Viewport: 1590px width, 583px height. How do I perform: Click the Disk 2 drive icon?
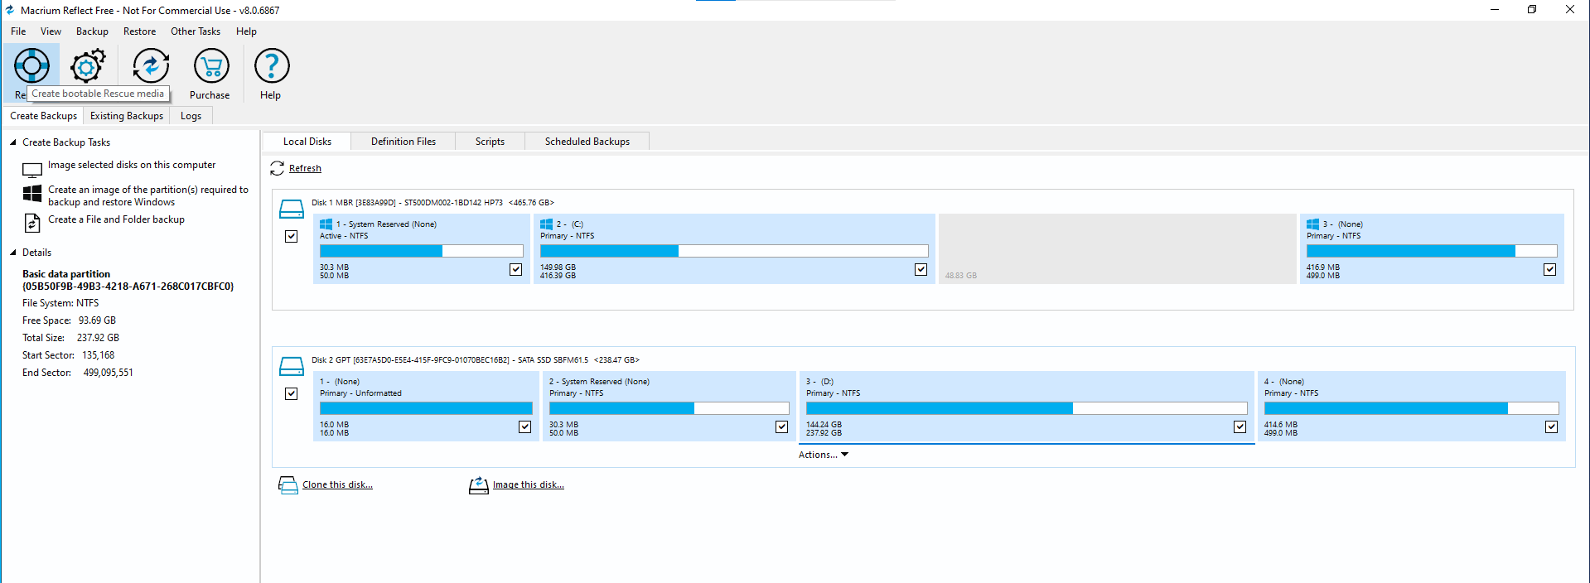pos(292,366)
